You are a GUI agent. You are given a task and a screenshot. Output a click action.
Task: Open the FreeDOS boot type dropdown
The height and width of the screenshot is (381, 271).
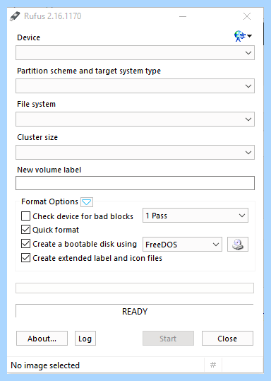pos(182,244)
